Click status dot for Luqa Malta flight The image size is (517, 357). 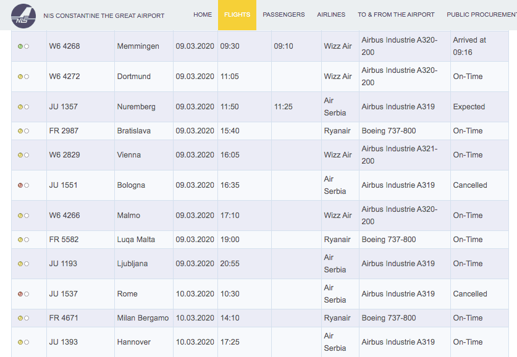[x=20, y=240]
